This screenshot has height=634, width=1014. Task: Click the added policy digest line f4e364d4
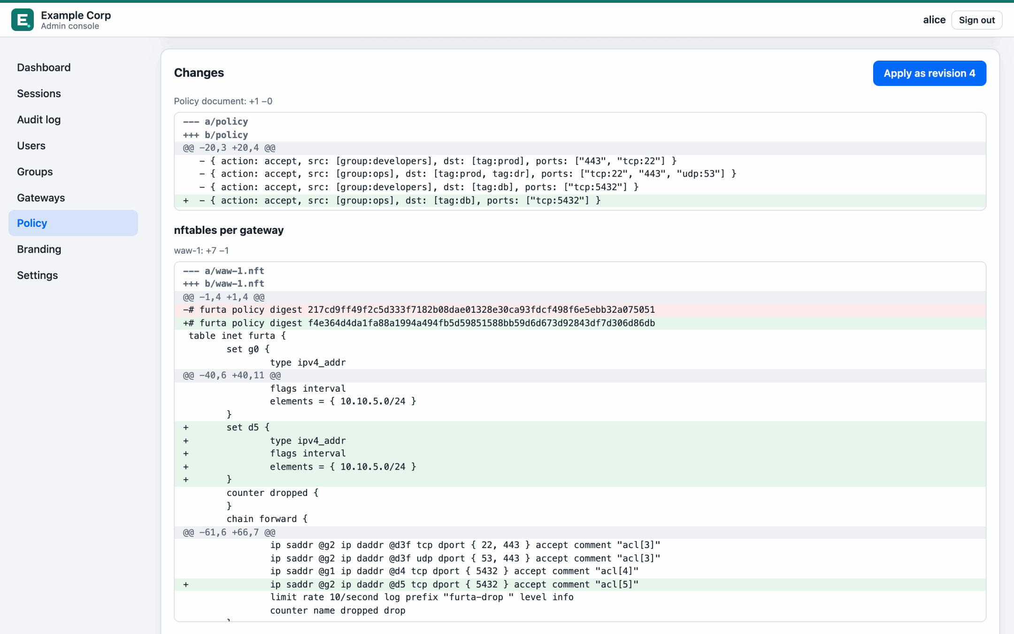580,323
